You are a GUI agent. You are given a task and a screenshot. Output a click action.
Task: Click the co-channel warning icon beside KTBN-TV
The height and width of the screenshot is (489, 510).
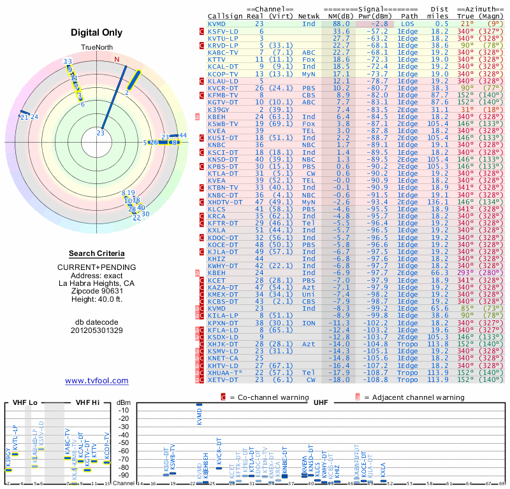click(x=201, y=187)
